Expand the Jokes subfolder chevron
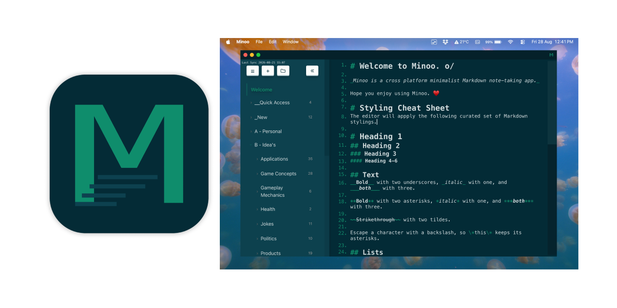The width and height of the screenshot is (617, 308). [257, 224]
